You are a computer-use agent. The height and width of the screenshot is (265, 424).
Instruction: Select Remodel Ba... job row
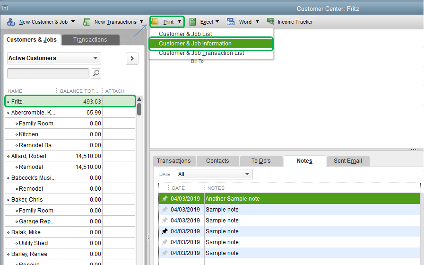tap(70, 145)
